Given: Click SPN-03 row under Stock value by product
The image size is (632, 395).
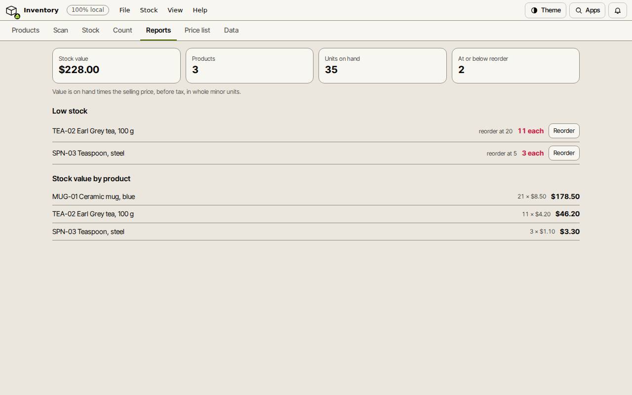Looking at the screenshot, I should [316, 232].
